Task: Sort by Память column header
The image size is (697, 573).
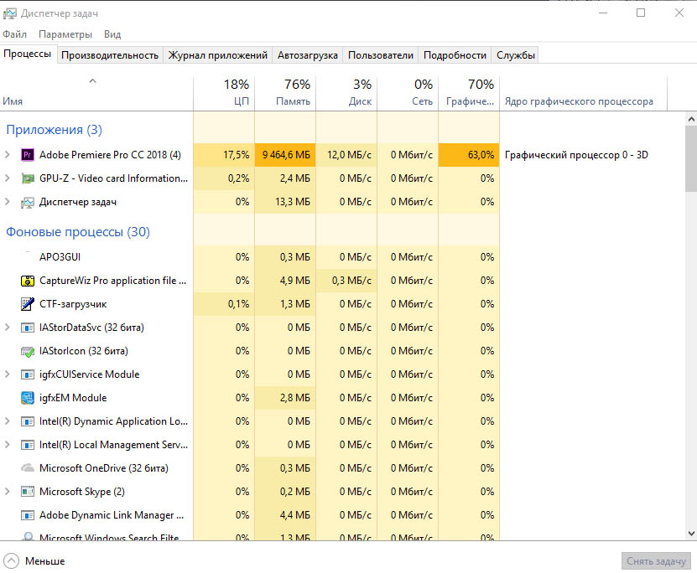Action: (x=285, y=94)
